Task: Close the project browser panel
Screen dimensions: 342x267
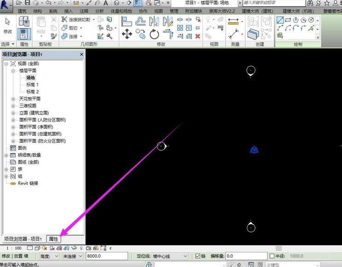Action: [x=81, y=54]
